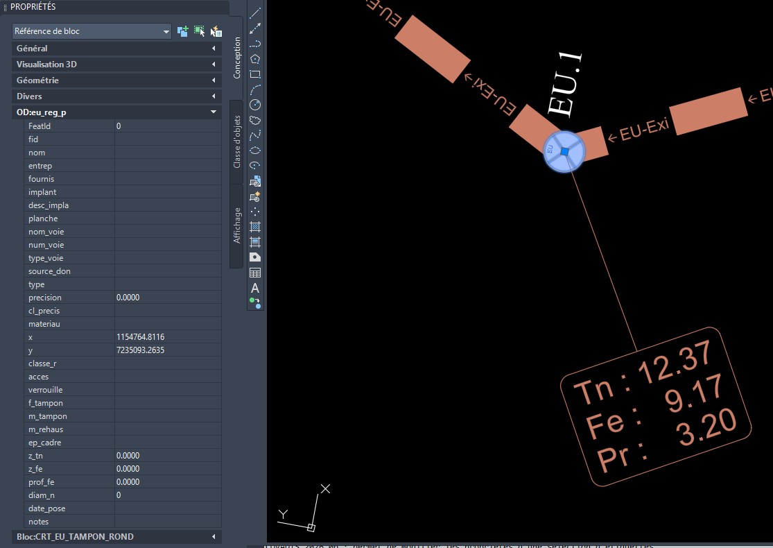Screen dimensions: 773x548
Task: Open the Affichage tab
Action: [237, 225]
